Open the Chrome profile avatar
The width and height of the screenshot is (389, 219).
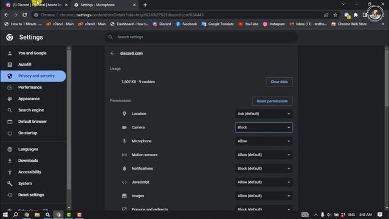pyautogui.click(x=375, y=13)
